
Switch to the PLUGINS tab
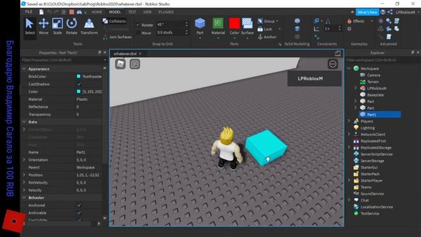click(x=166, y=12)
